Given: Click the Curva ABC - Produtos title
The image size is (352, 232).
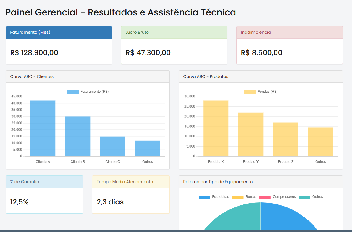Looking at the screenshot, I should [206, 76].
